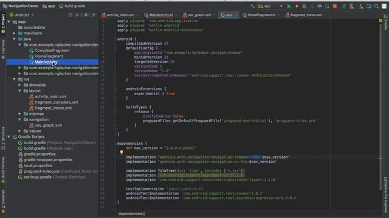Expand the values folder

[x=20, y=131]
